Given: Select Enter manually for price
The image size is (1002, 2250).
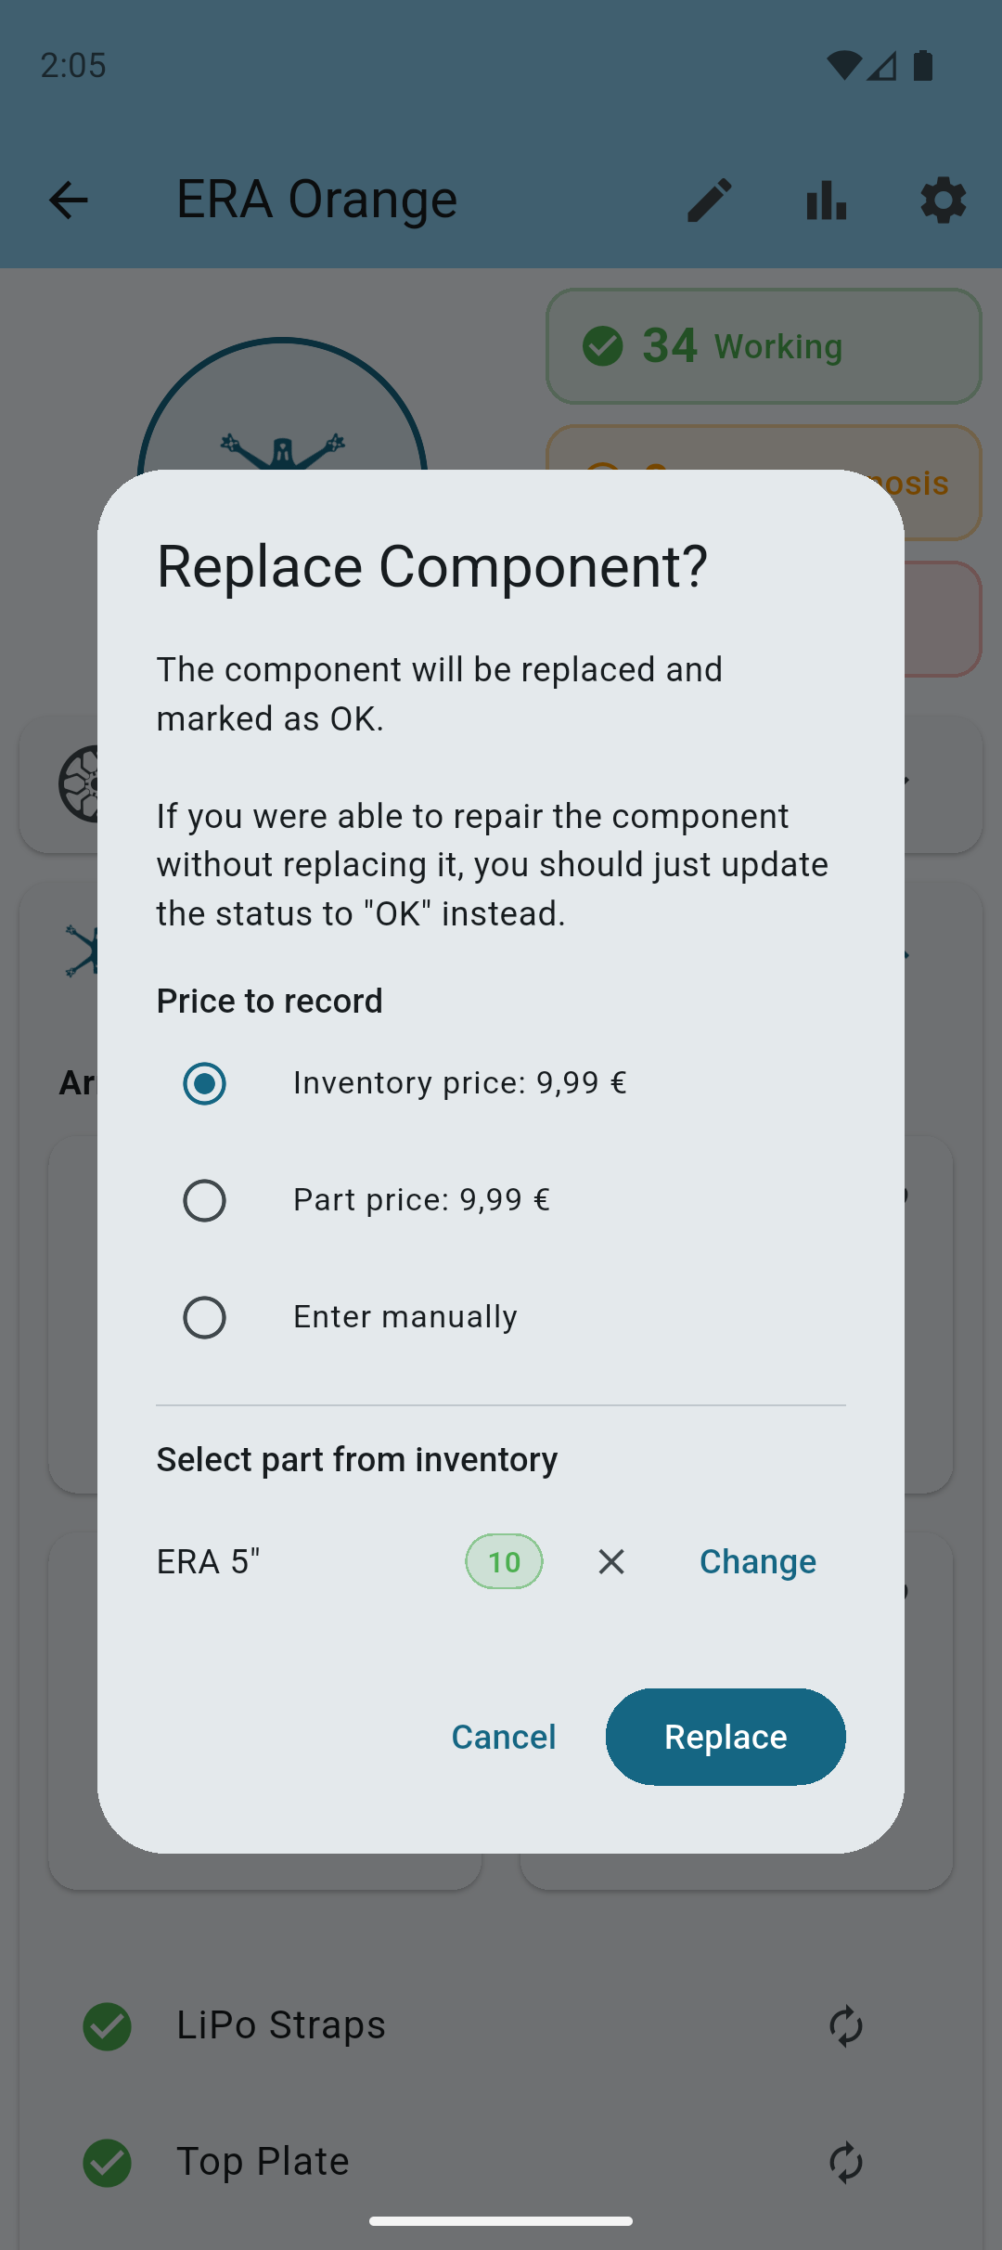Looking at the screenshot, I should [x=204, y=1317].
